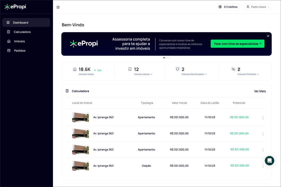Close the ePropi assessoria banner
Viewport: 281px width, 187px height.
click(268, 36)
